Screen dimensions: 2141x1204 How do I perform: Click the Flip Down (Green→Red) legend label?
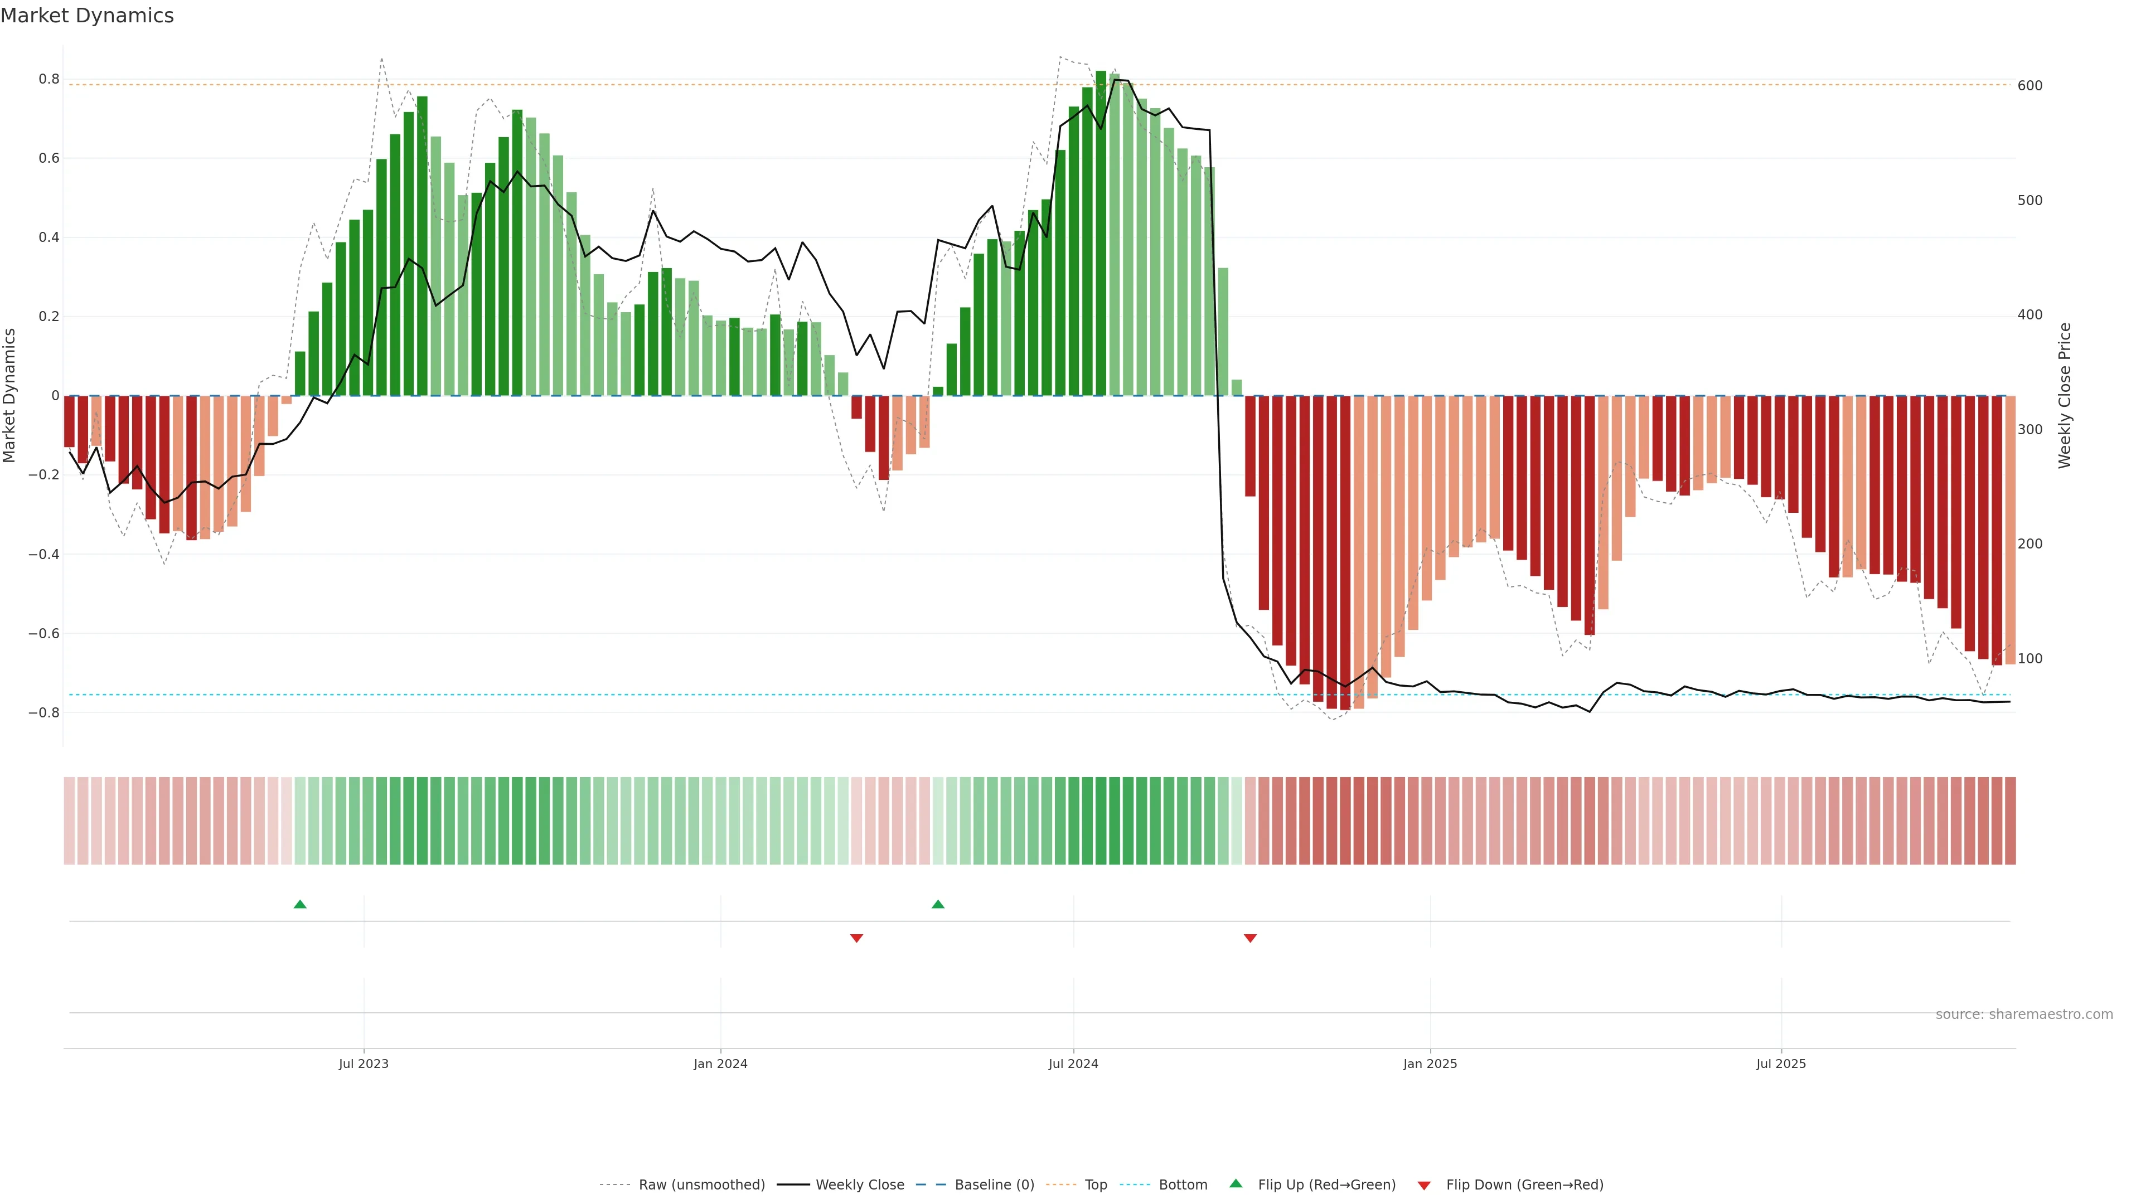[x=1524, y=1185]
